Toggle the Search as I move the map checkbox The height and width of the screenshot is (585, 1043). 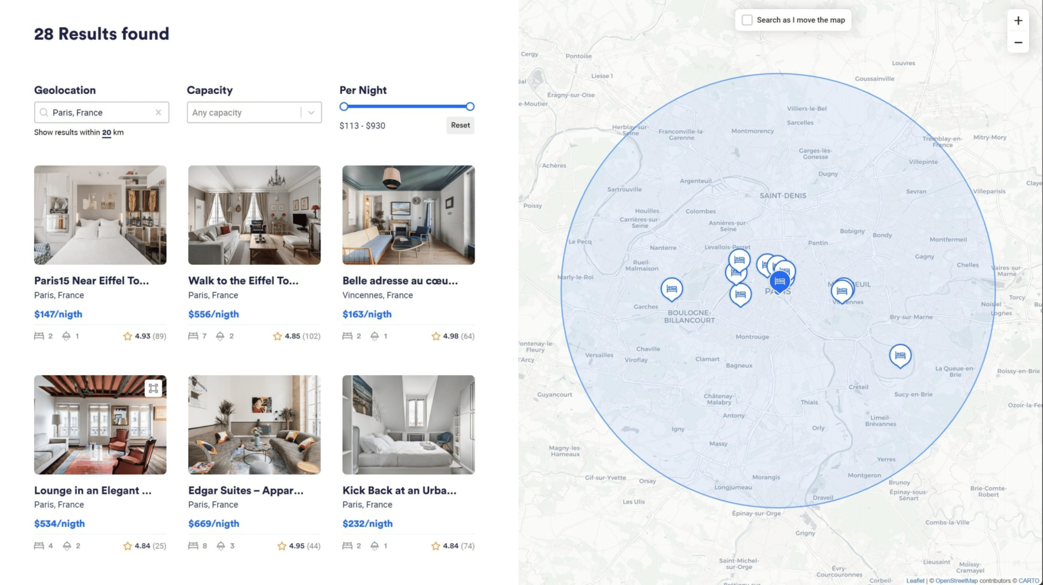tap(747, 19)
